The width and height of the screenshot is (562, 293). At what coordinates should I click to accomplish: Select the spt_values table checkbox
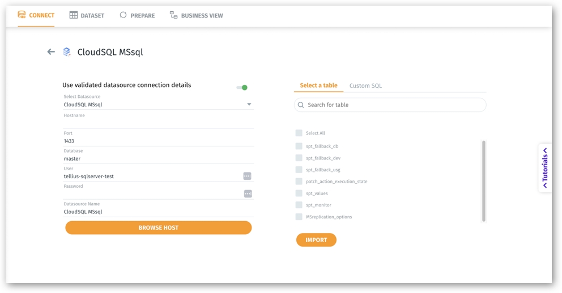pos(299,193)
